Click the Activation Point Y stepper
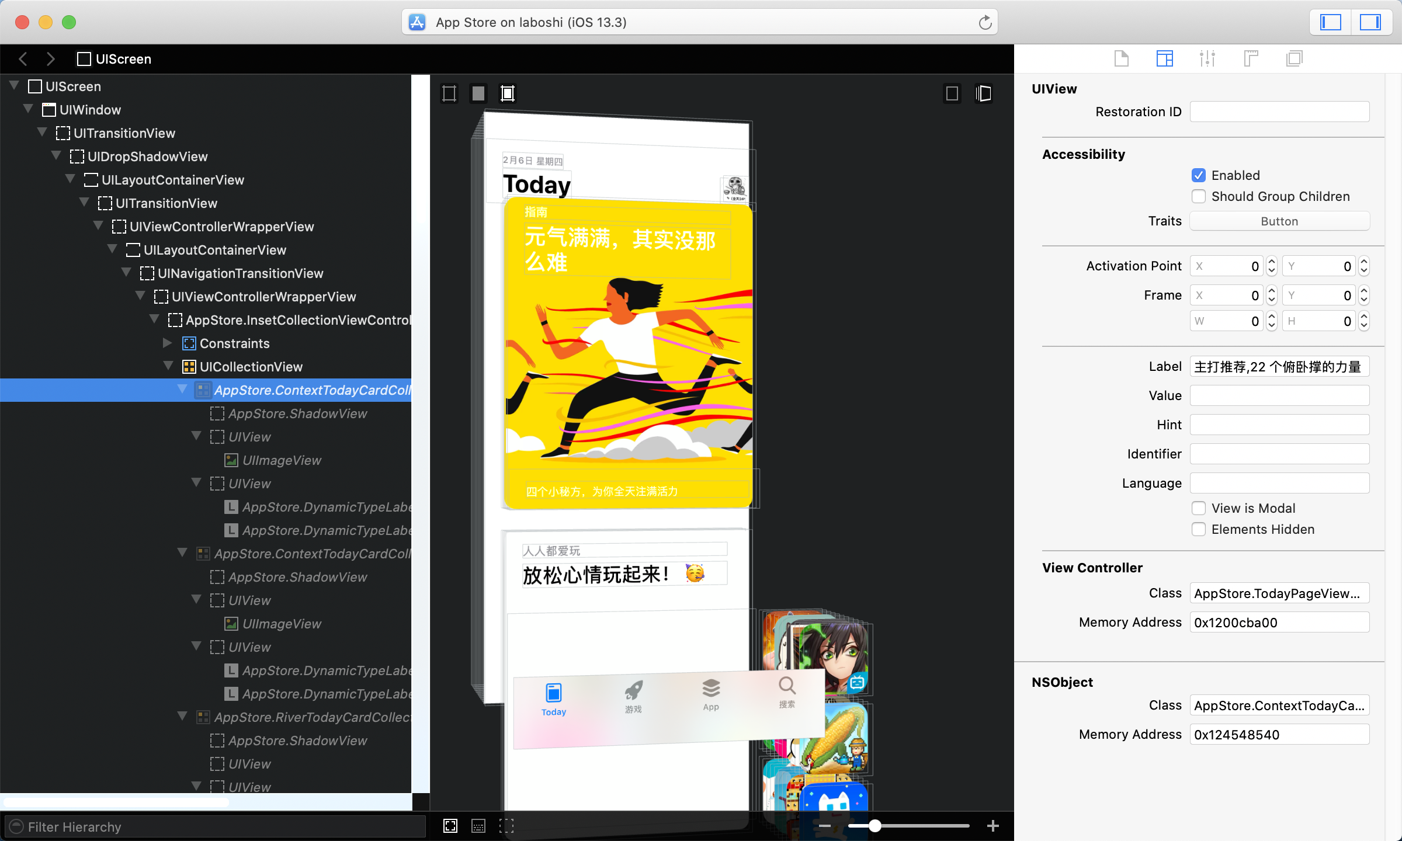This screenshot has height=841, width=1402. click(x=1363, y=266)
